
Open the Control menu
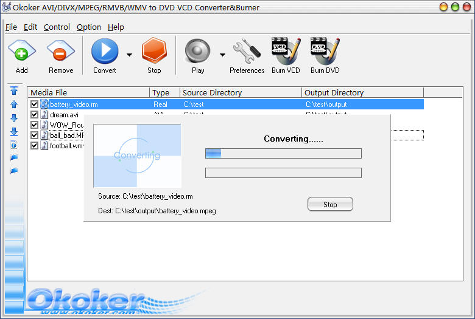click(57, 27)
